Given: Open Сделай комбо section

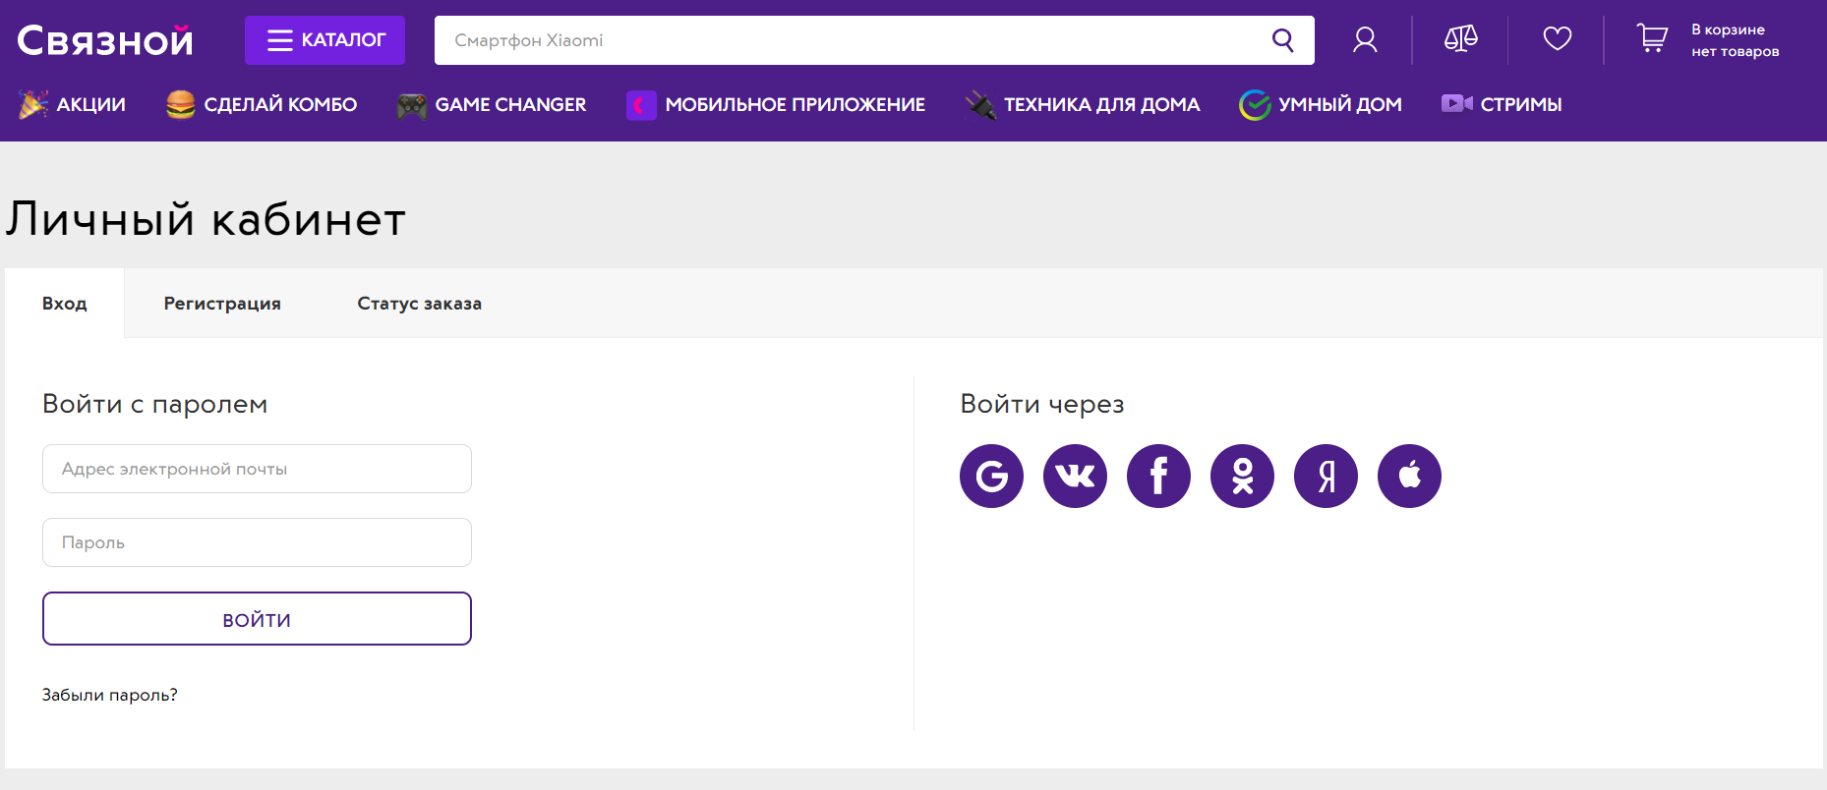Looking at the screenshot, I should coord(262,104).
